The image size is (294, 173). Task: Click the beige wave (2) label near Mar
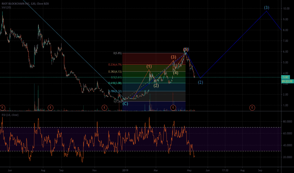tap(156, 86)
